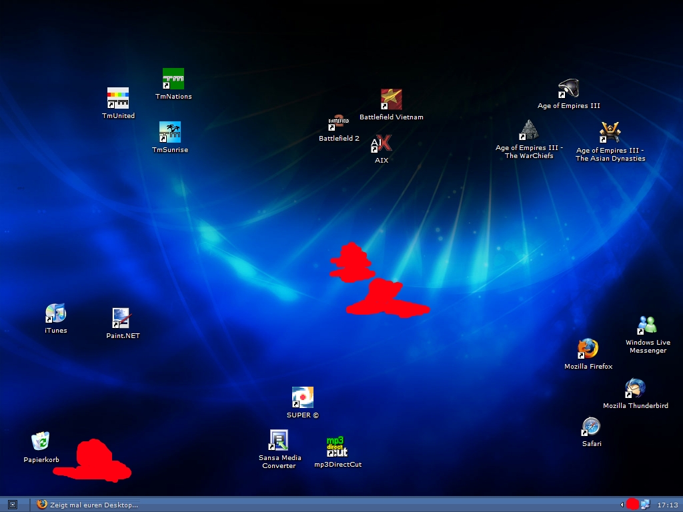
Task: Open the Mozilla Thunderbird icon
Action: 635,388
